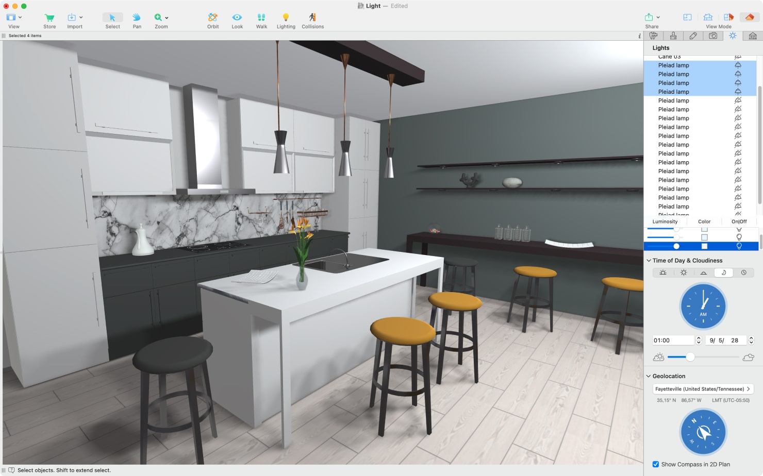
Task: Switch to split 2D/3D view mode
Action: pos(728,18)
